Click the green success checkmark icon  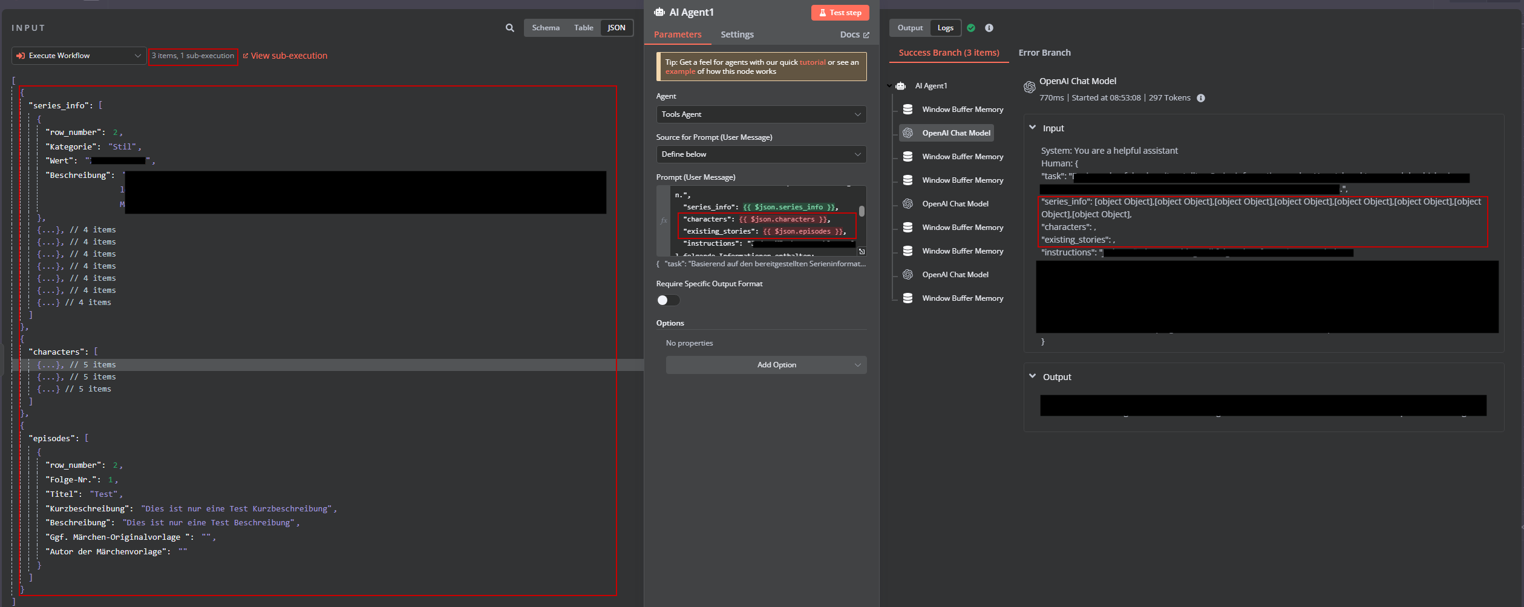pyautogui.click(x=971, y=28)
